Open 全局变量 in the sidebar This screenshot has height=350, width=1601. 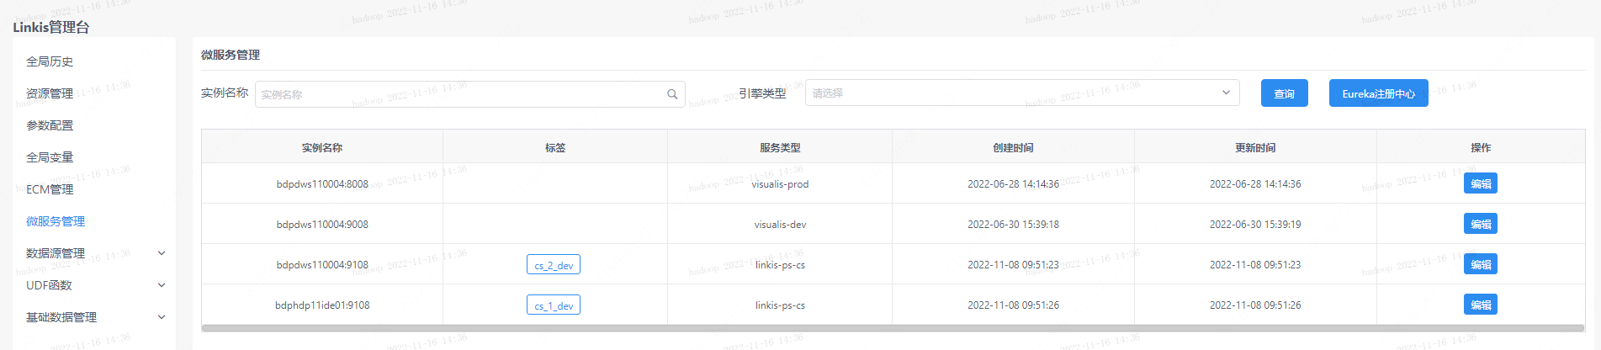[50, 157]
